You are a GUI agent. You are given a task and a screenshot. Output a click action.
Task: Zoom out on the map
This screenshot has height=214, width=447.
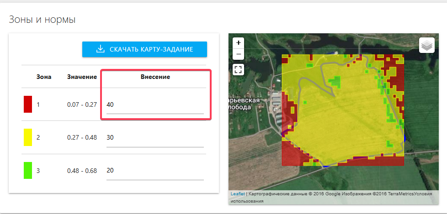238,54
